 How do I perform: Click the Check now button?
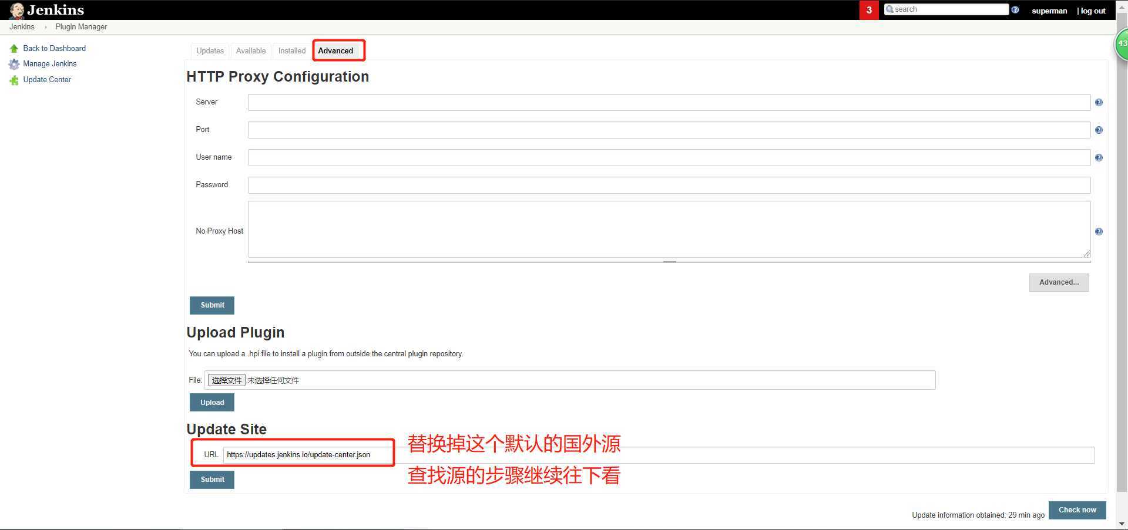[x=1077, y=510]
